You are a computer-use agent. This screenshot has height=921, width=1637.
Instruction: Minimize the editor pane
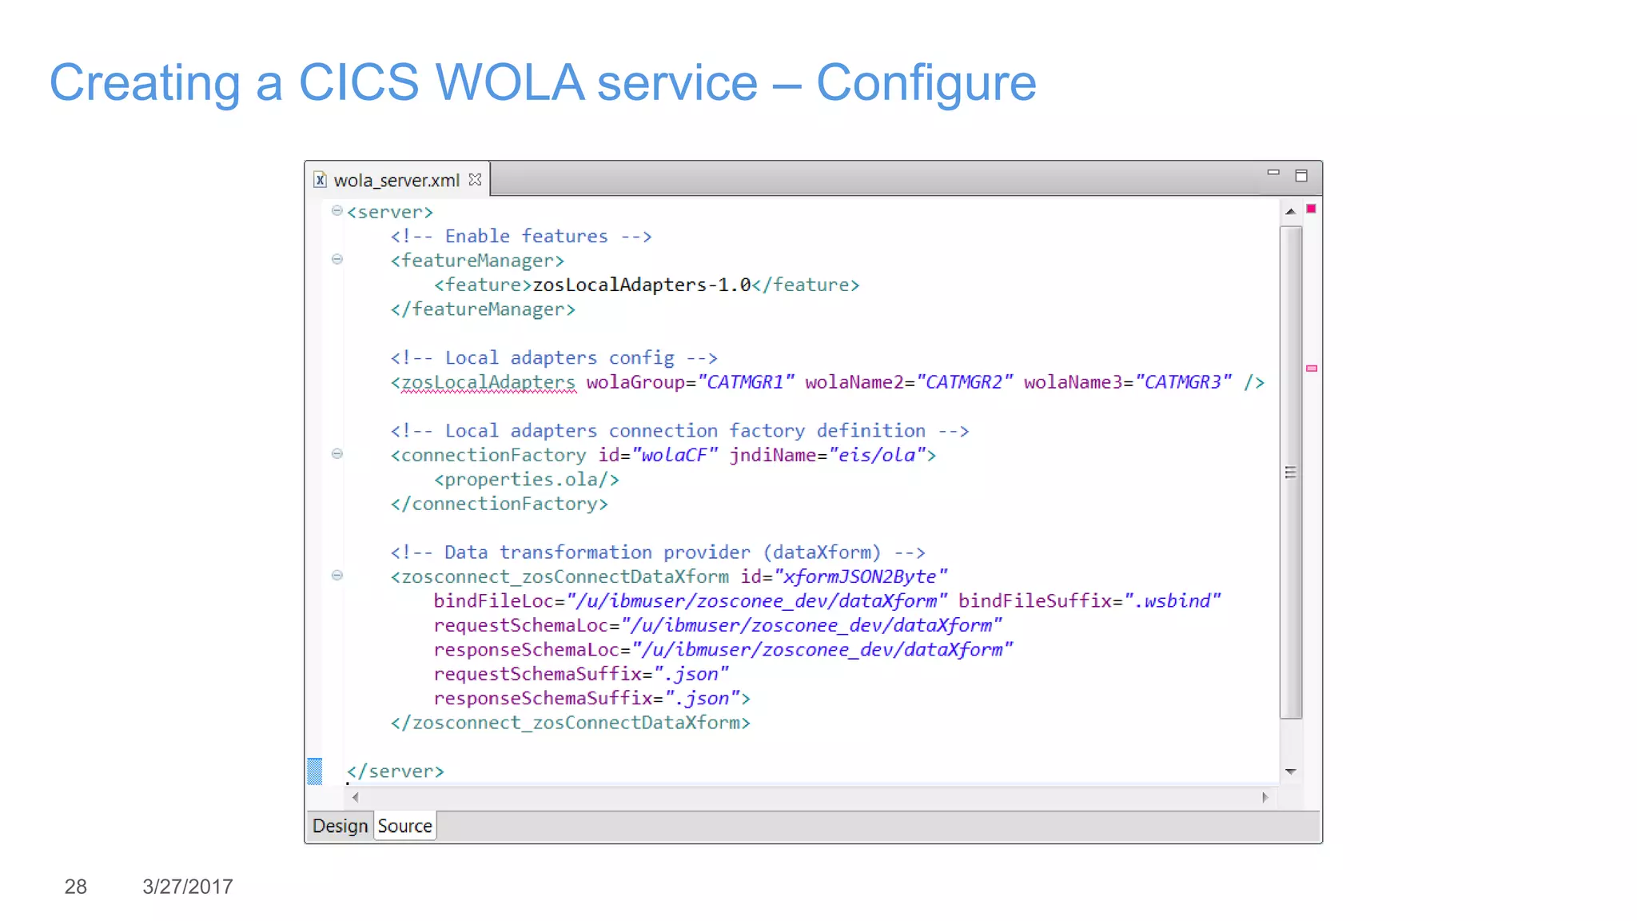pos(1273,173)
